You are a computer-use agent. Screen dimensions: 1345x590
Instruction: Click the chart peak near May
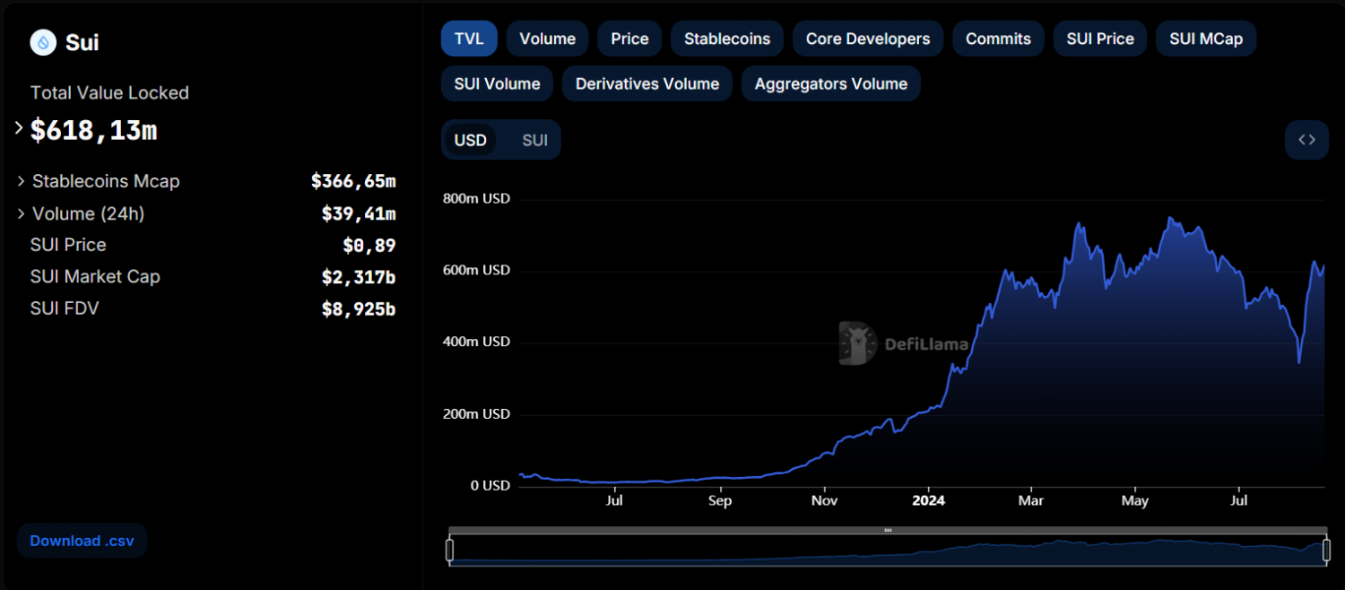[1170, 218]
